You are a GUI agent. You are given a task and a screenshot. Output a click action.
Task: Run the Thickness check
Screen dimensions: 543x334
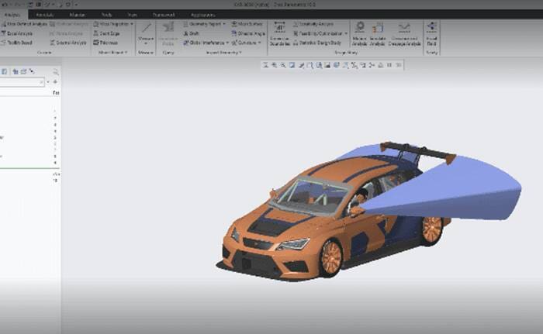[x=105, y=43]
